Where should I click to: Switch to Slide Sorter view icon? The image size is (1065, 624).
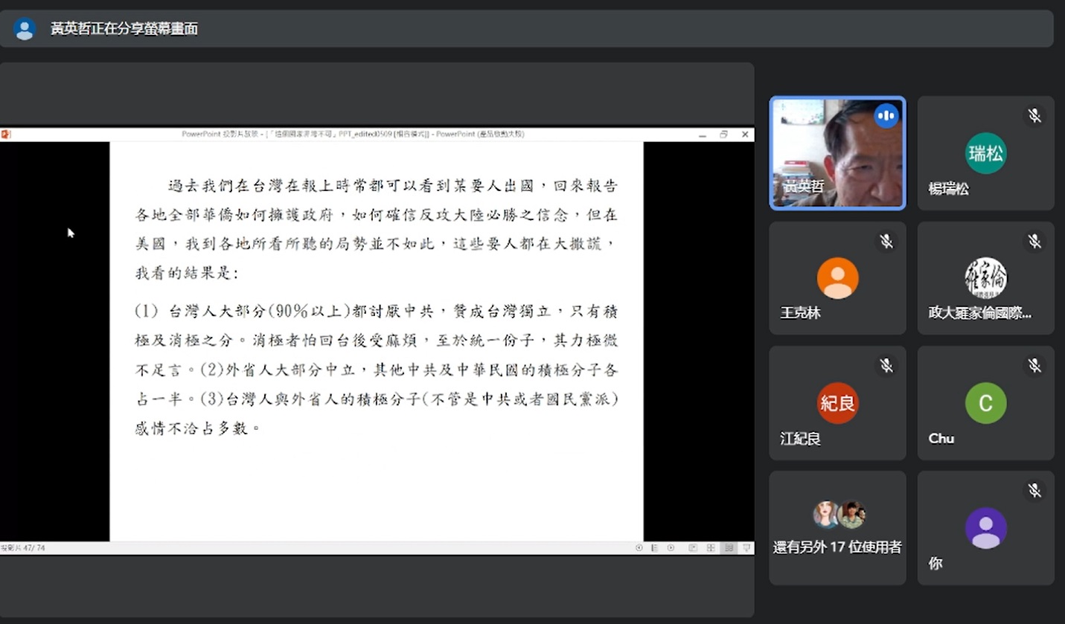[x=711, y=547]
